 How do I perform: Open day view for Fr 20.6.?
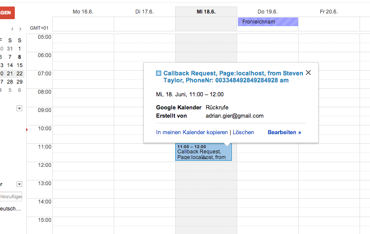pyautogui.click(x=329, y=12)
